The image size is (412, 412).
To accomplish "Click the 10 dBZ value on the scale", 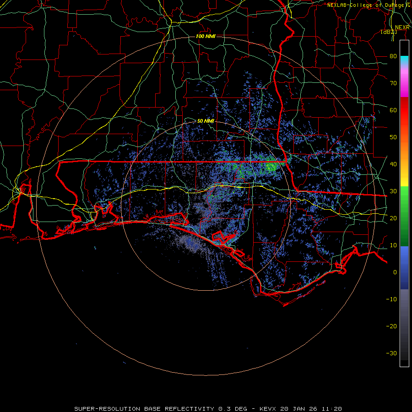I will (393, 245).
